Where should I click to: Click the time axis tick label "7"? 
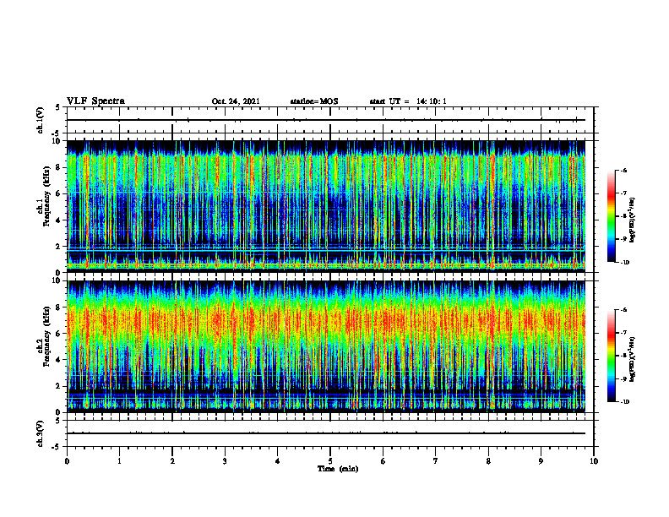(436, 461)
